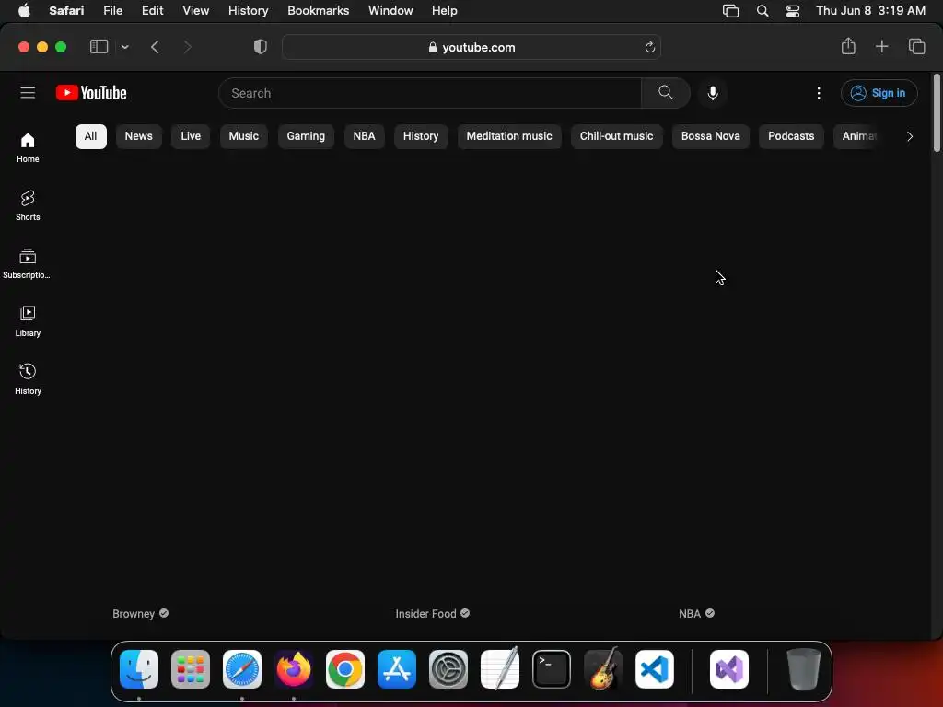Click the Sign in button
Screen dimensions: 943x707
[x=879, y=93]
